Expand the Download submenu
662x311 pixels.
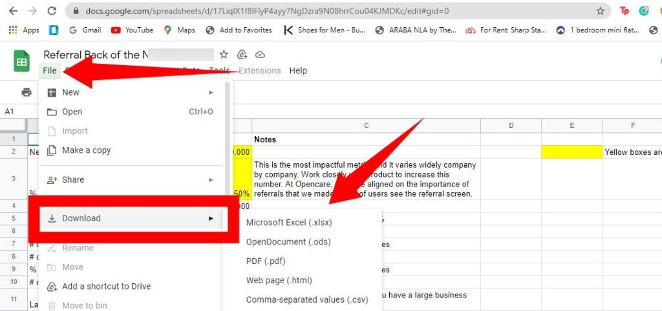tap(131, 218)
